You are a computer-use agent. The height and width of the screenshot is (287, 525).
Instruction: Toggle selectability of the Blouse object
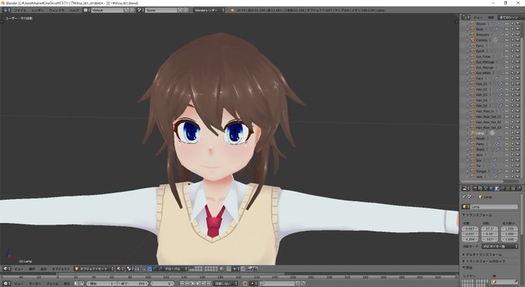[x=513, y=24]
